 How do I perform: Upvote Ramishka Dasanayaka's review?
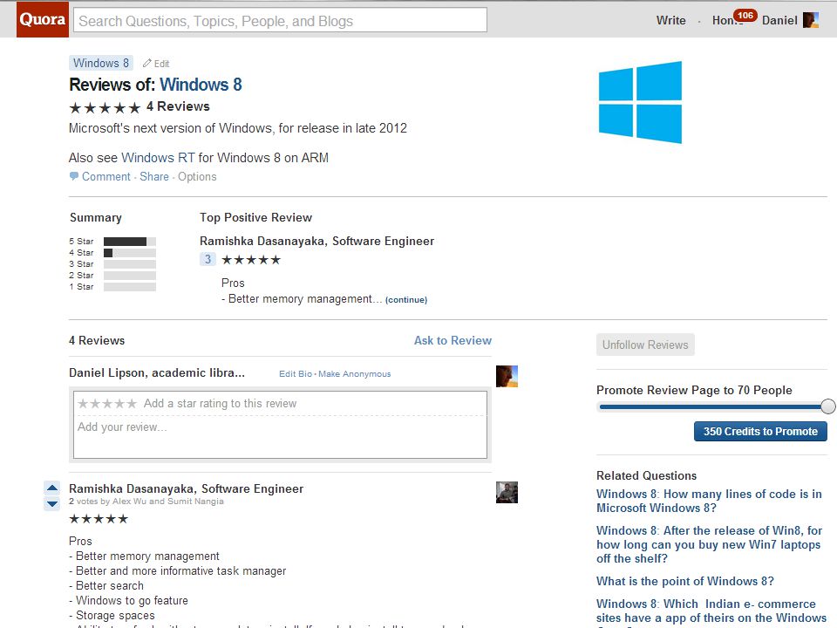pyautogui.click(x=52, y=488)
